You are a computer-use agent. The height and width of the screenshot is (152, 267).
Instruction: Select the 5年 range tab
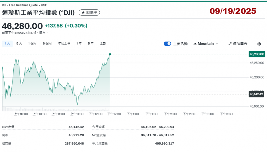(x=91, y=43)
